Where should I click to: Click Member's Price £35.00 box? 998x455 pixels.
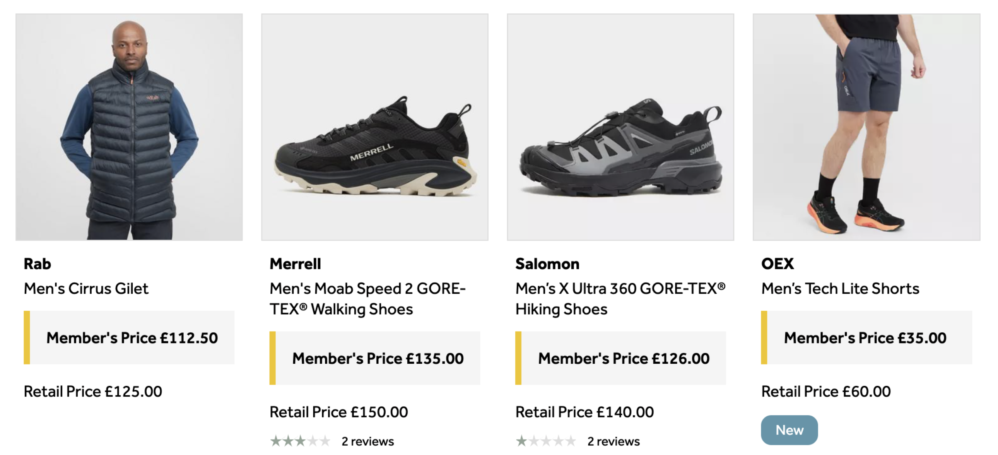865,337
